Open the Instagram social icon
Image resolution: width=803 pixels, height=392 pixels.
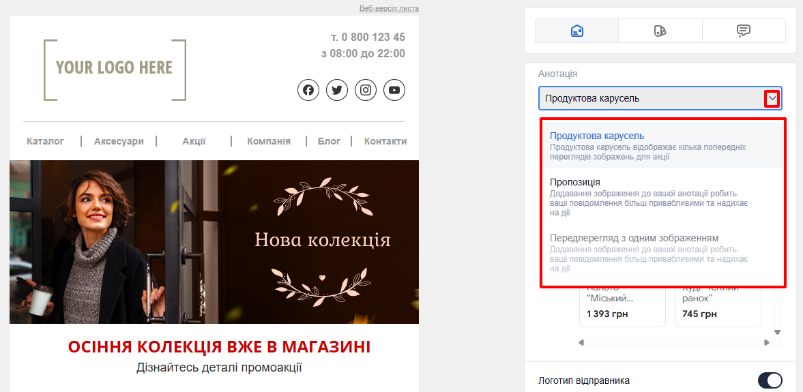pyautogui.click(x=366, y=90)
